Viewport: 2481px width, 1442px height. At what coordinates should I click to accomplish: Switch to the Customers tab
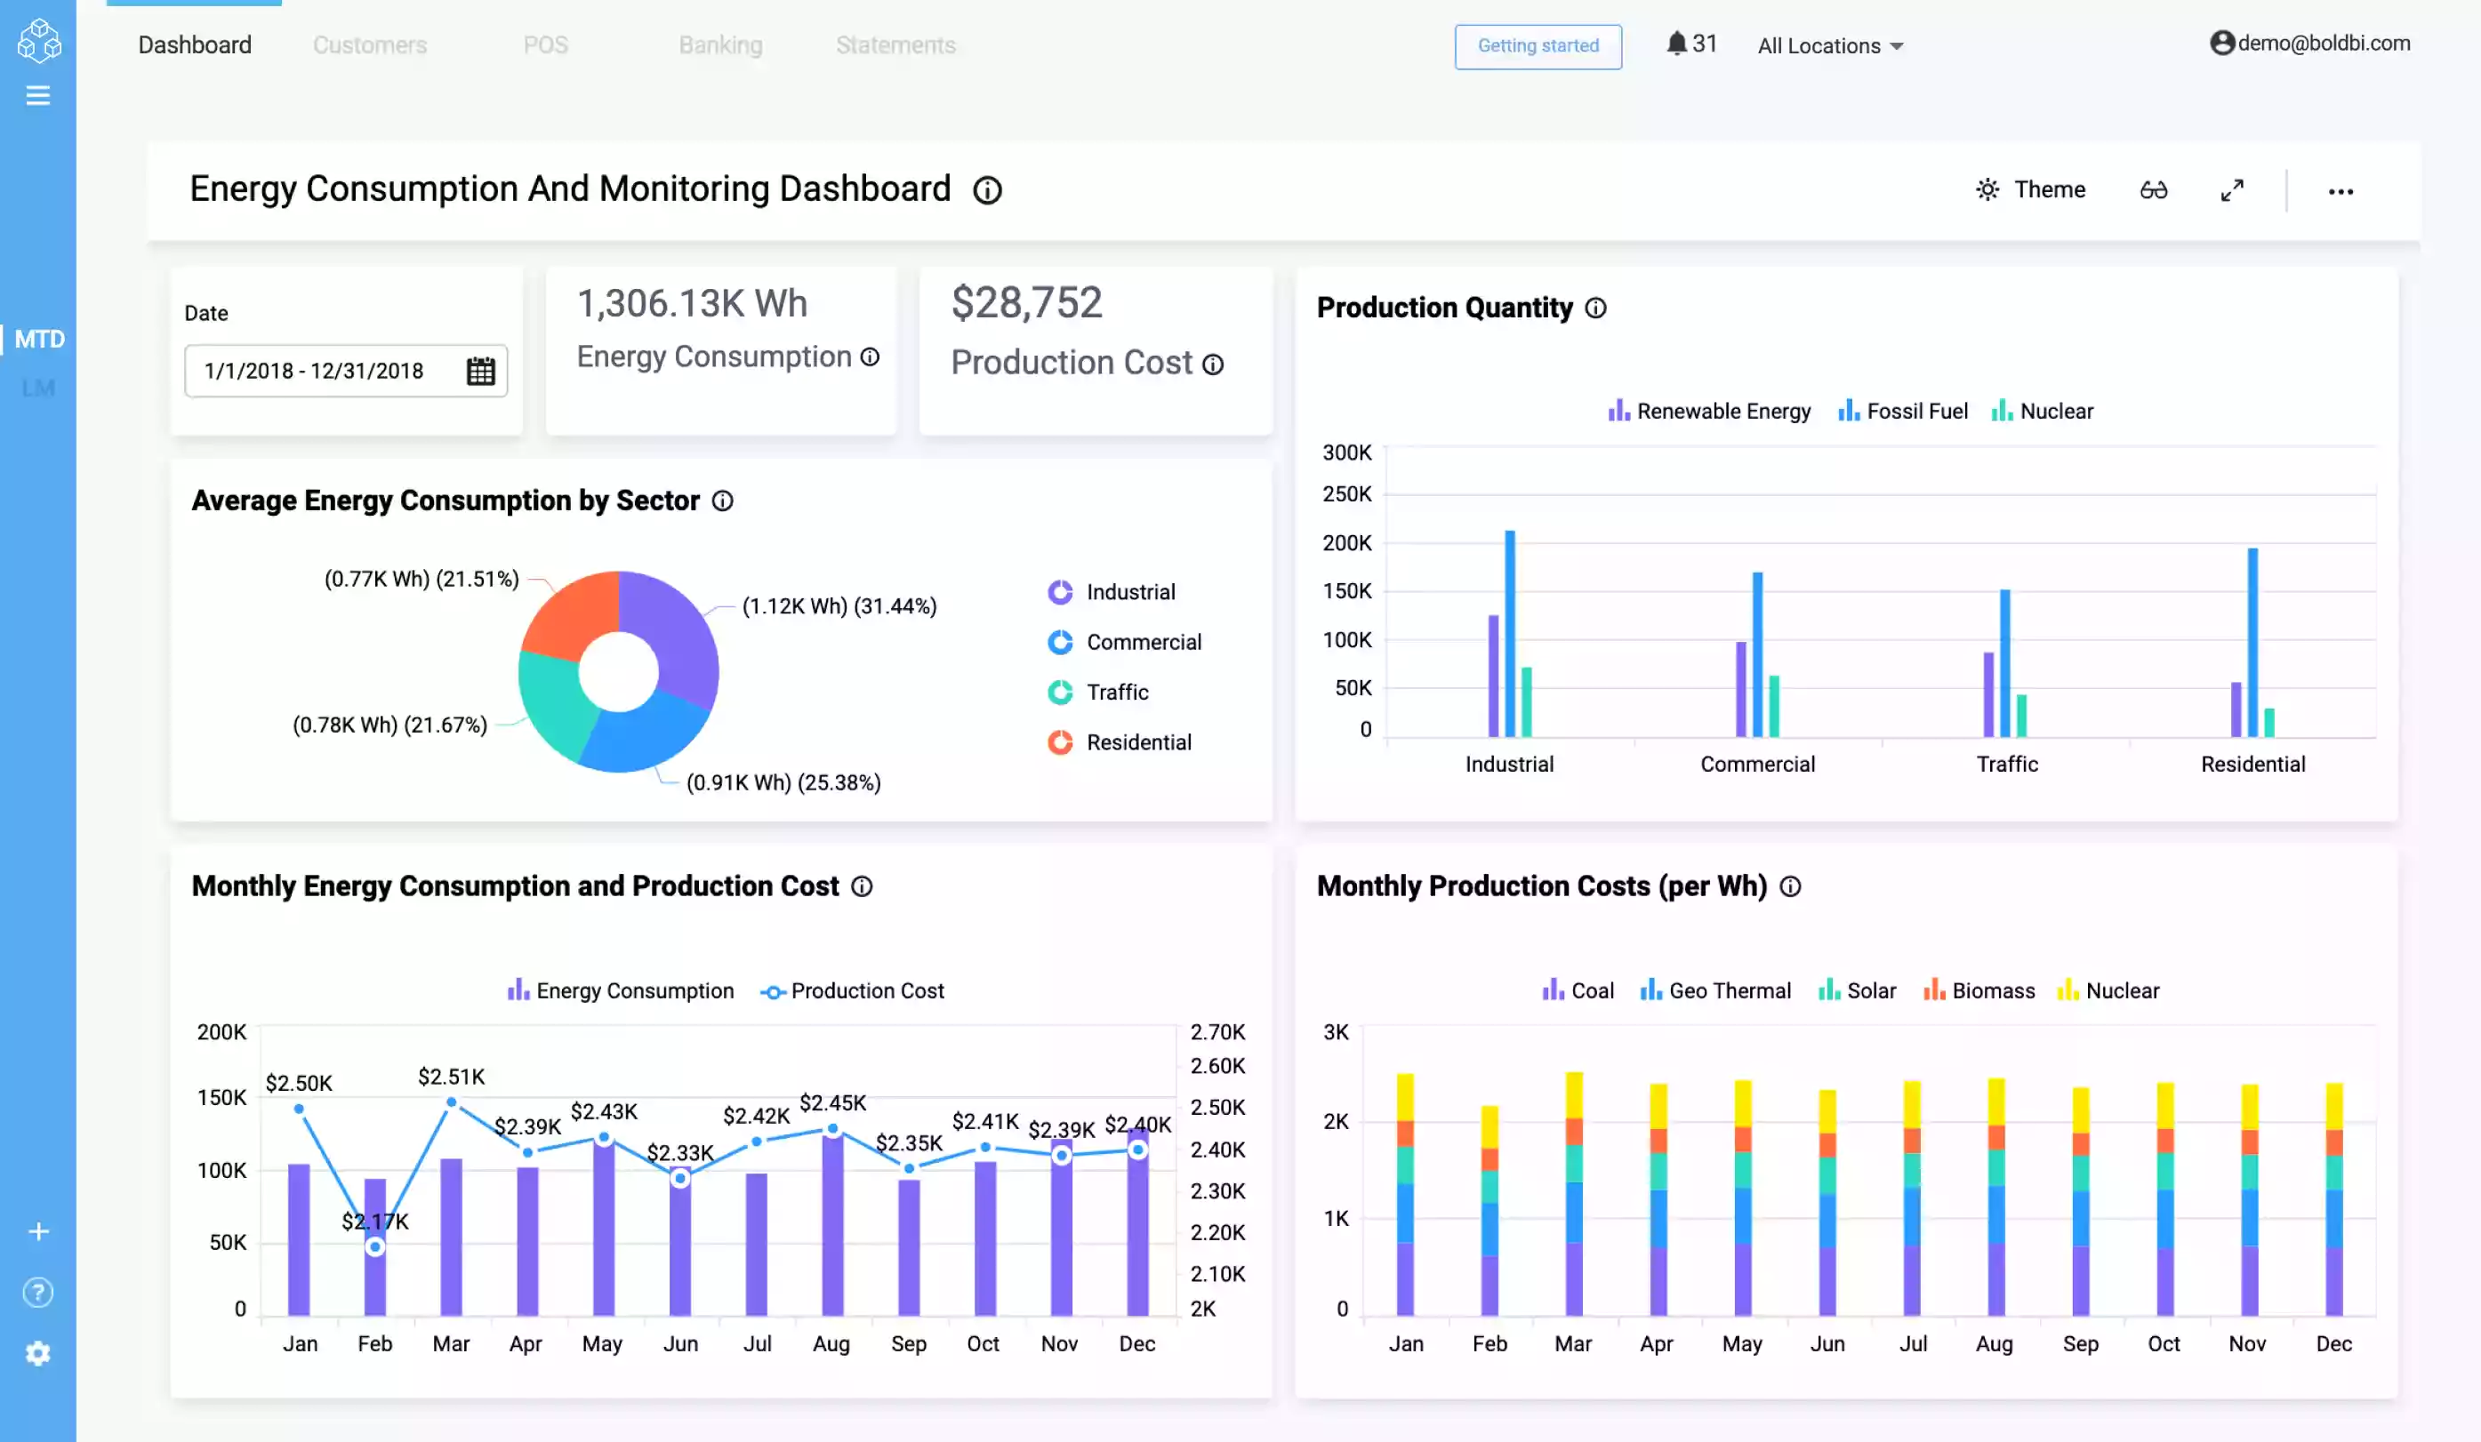[369, 45]
